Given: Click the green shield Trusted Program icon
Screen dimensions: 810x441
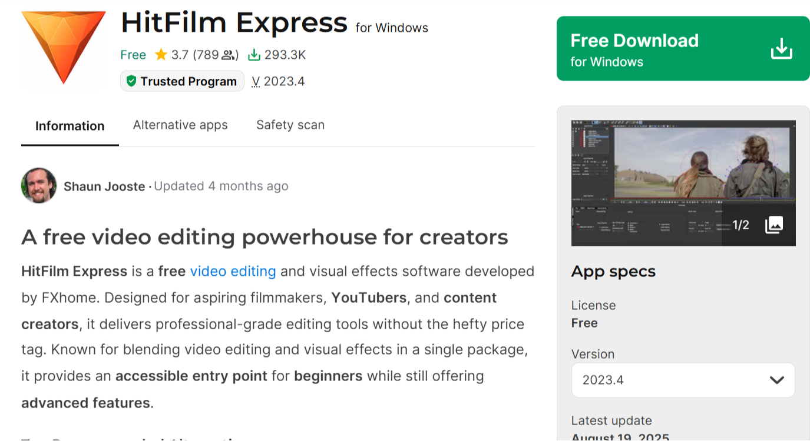Looking at the screenshot, I should tap(131, 81).
